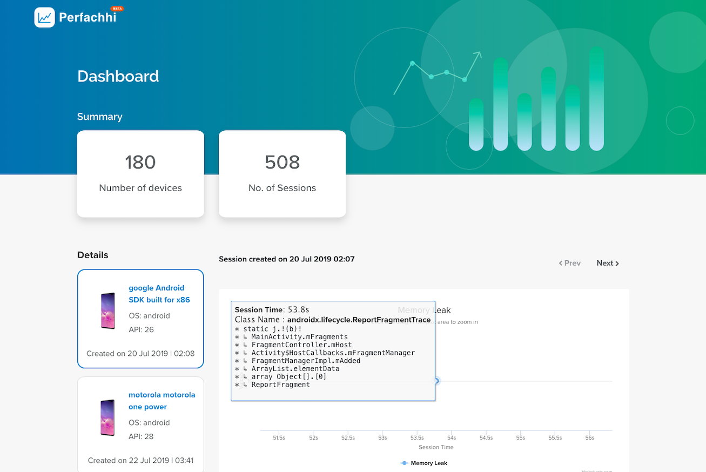Click 'API: 26' on google Android card
The image size is (706, 472).
pos(141,329)
